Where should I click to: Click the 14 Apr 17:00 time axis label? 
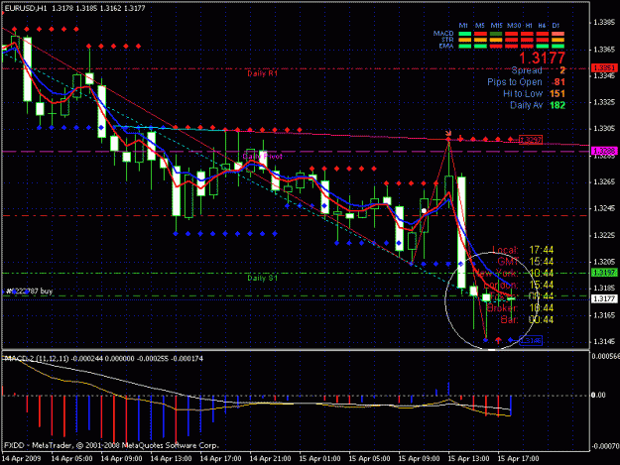coord(220,459)
